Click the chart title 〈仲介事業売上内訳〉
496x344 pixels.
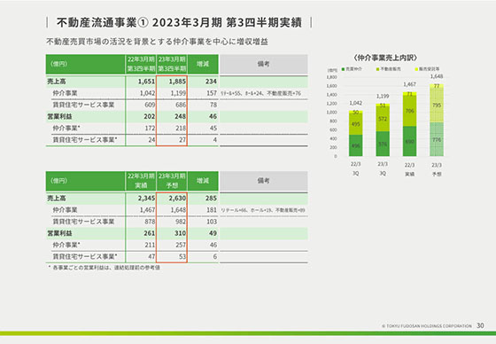click(385, 58)
